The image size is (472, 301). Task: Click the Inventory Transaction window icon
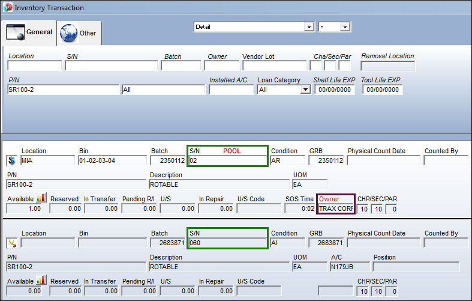[8, 7]
